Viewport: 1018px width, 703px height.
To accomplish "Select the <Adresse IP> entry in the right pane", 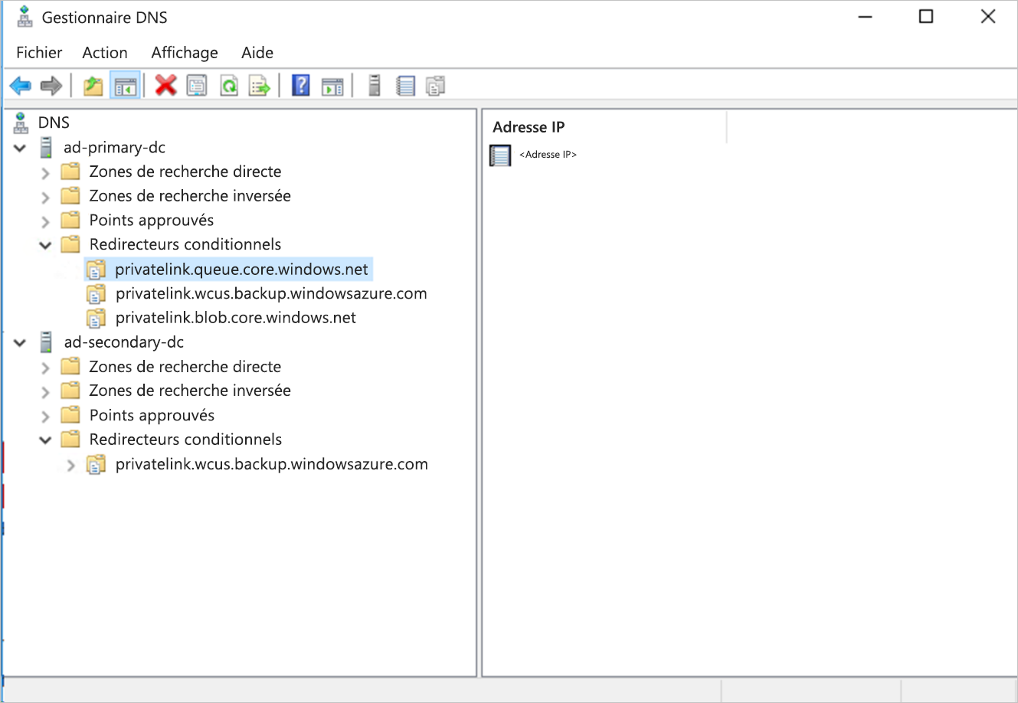I will (x=547, y=154).
